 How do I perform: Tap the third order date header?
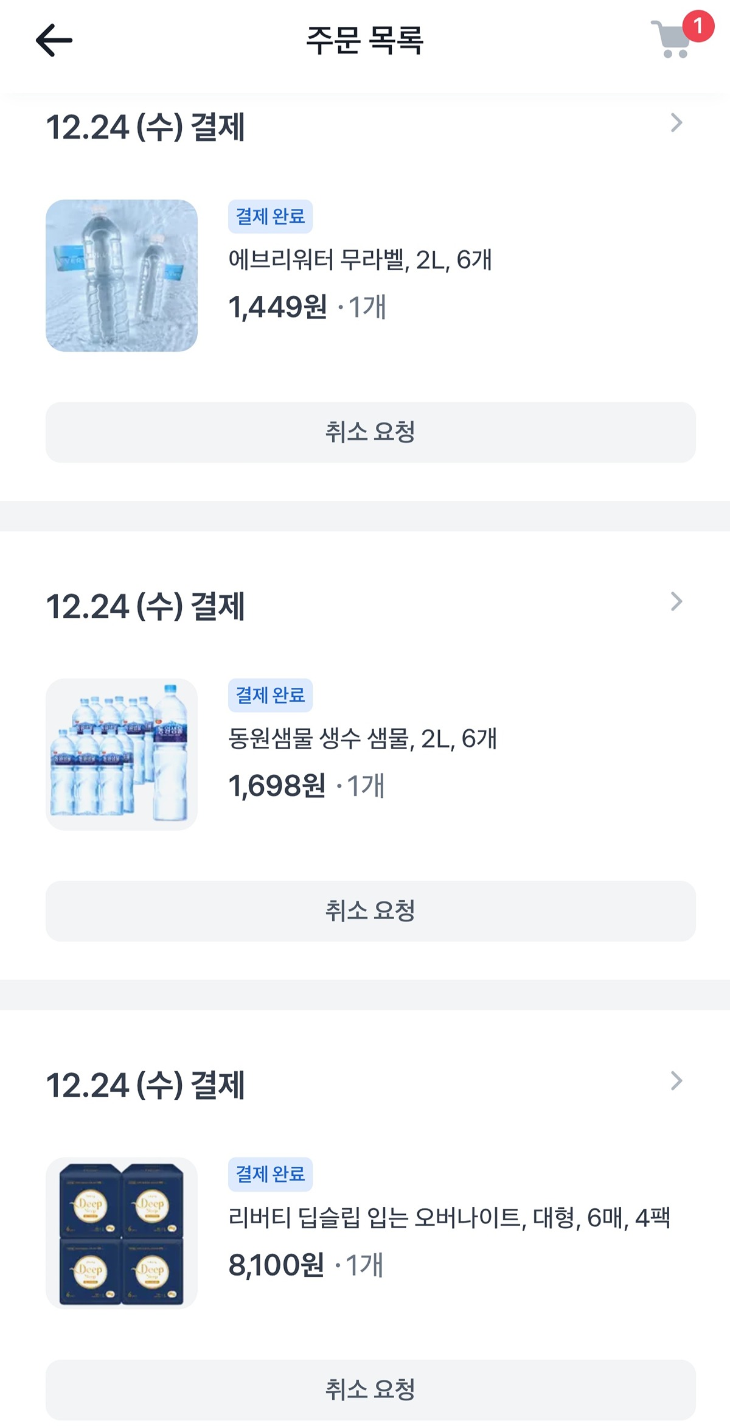click(x=145, y=1085)
